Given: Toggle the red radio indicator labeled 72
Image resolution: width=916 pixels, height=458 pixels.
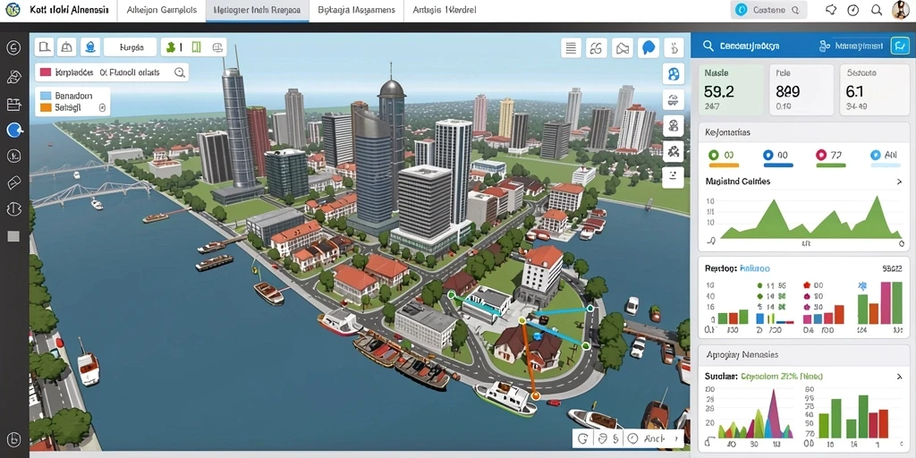Looking at the screenshot, I should coord(821,155).
